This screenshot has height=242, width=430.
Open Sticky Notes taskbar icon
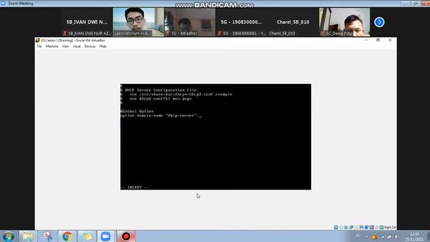point(87,237)
